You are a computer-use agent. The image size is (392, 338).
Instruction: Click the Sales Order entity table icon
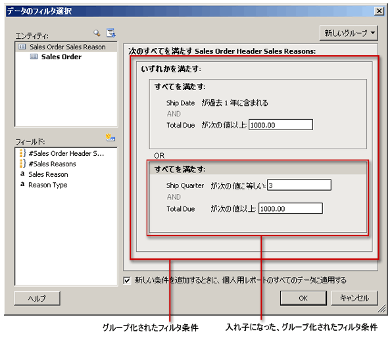(34, 57)
